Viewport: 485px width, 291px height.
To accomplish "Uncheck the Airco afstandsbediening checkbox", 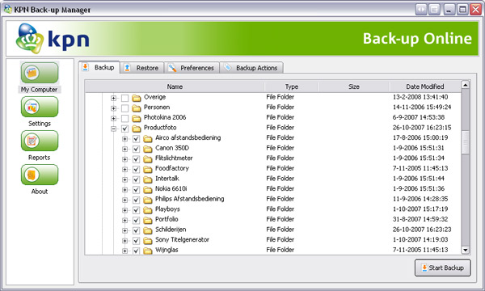I will [136, 139].
